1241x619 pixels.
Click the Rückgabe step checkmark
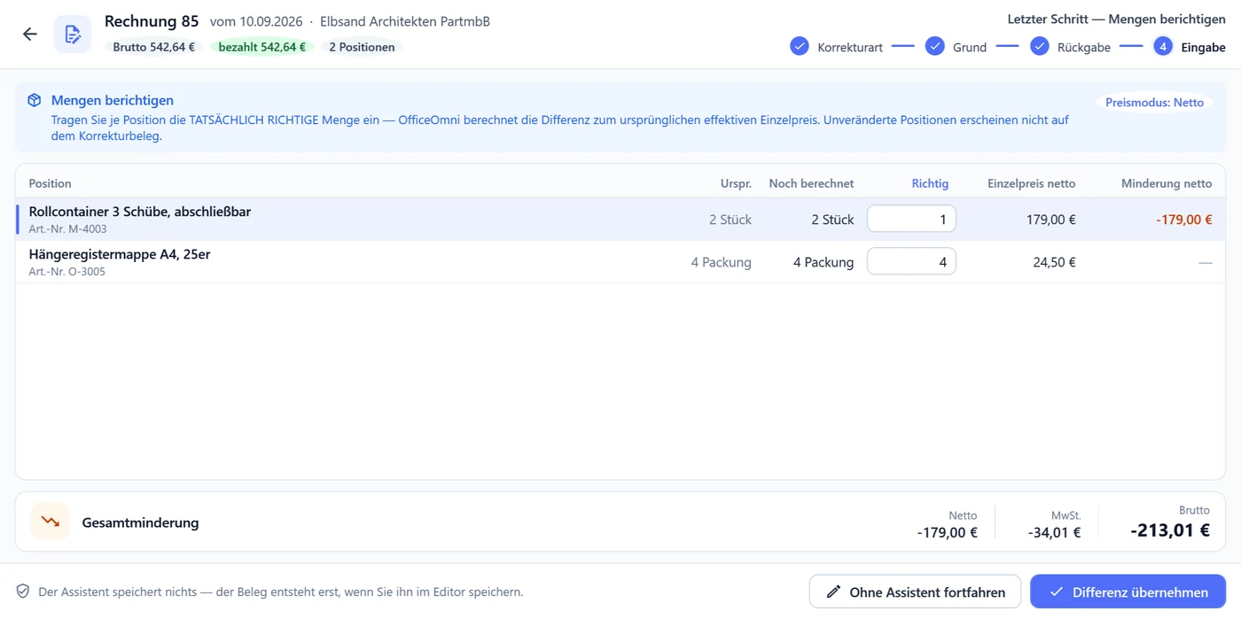(x=1040, y=46)
